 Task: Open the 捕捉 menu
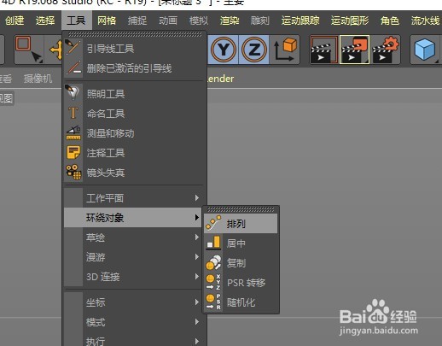[x=137, y=21]
